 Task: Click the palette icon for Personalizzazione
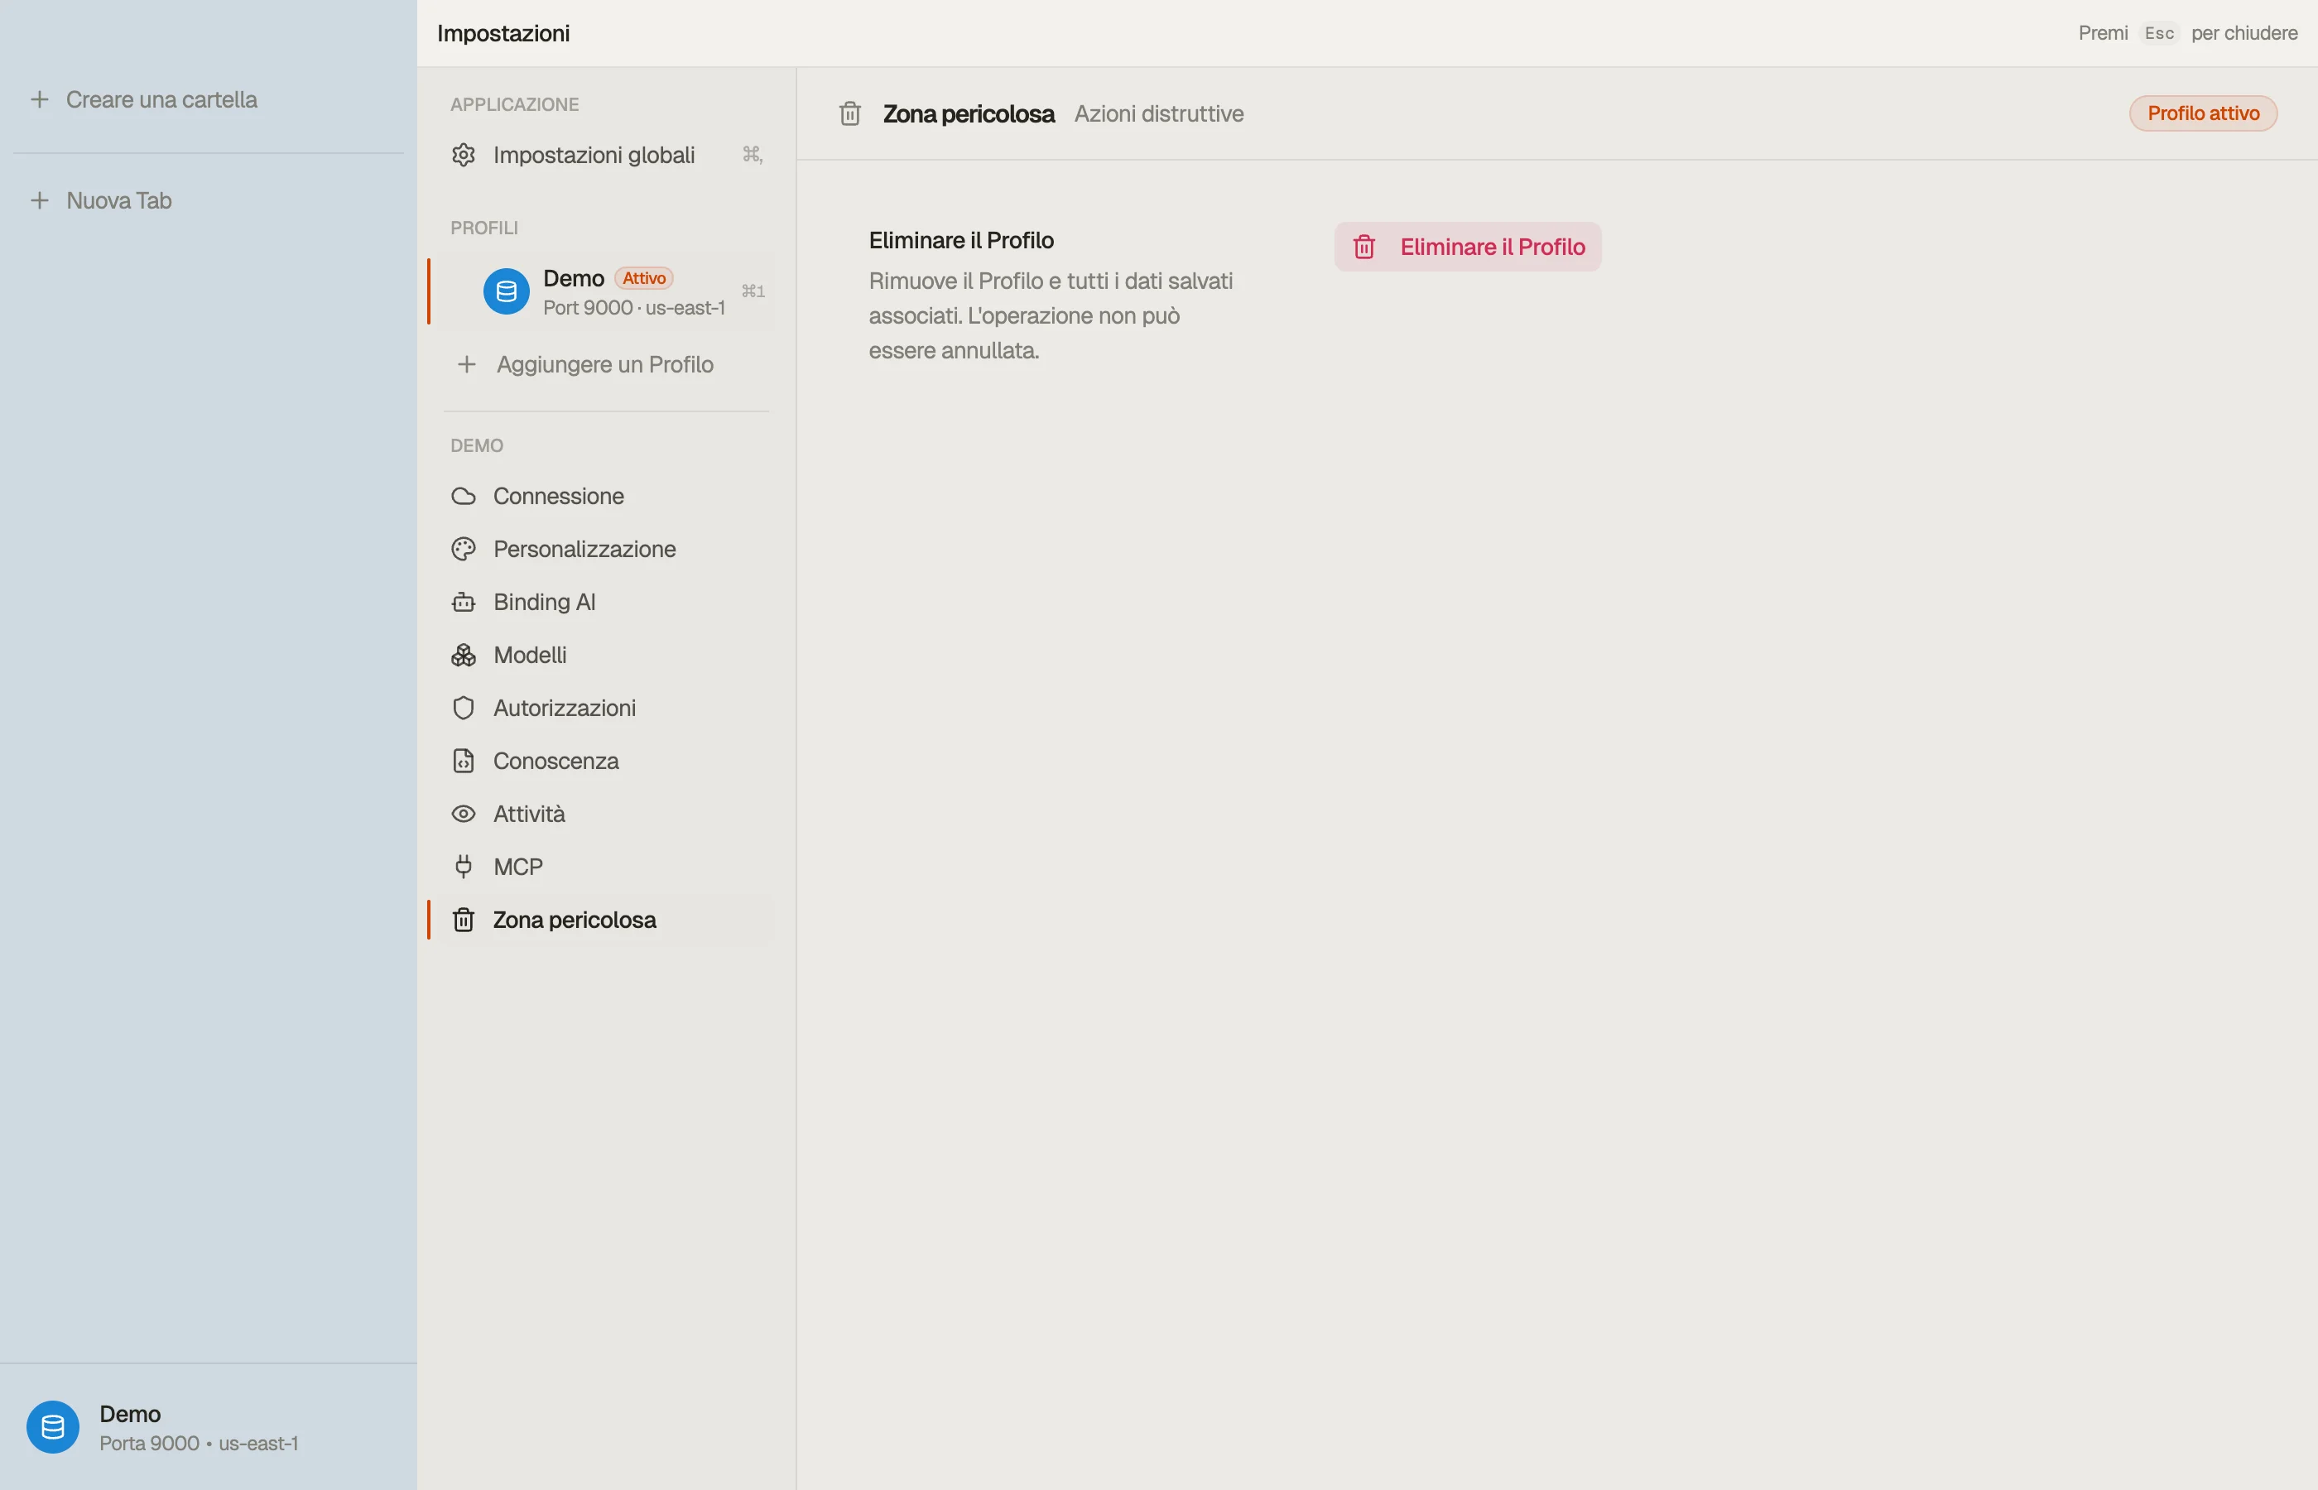[x=464, y=550]
